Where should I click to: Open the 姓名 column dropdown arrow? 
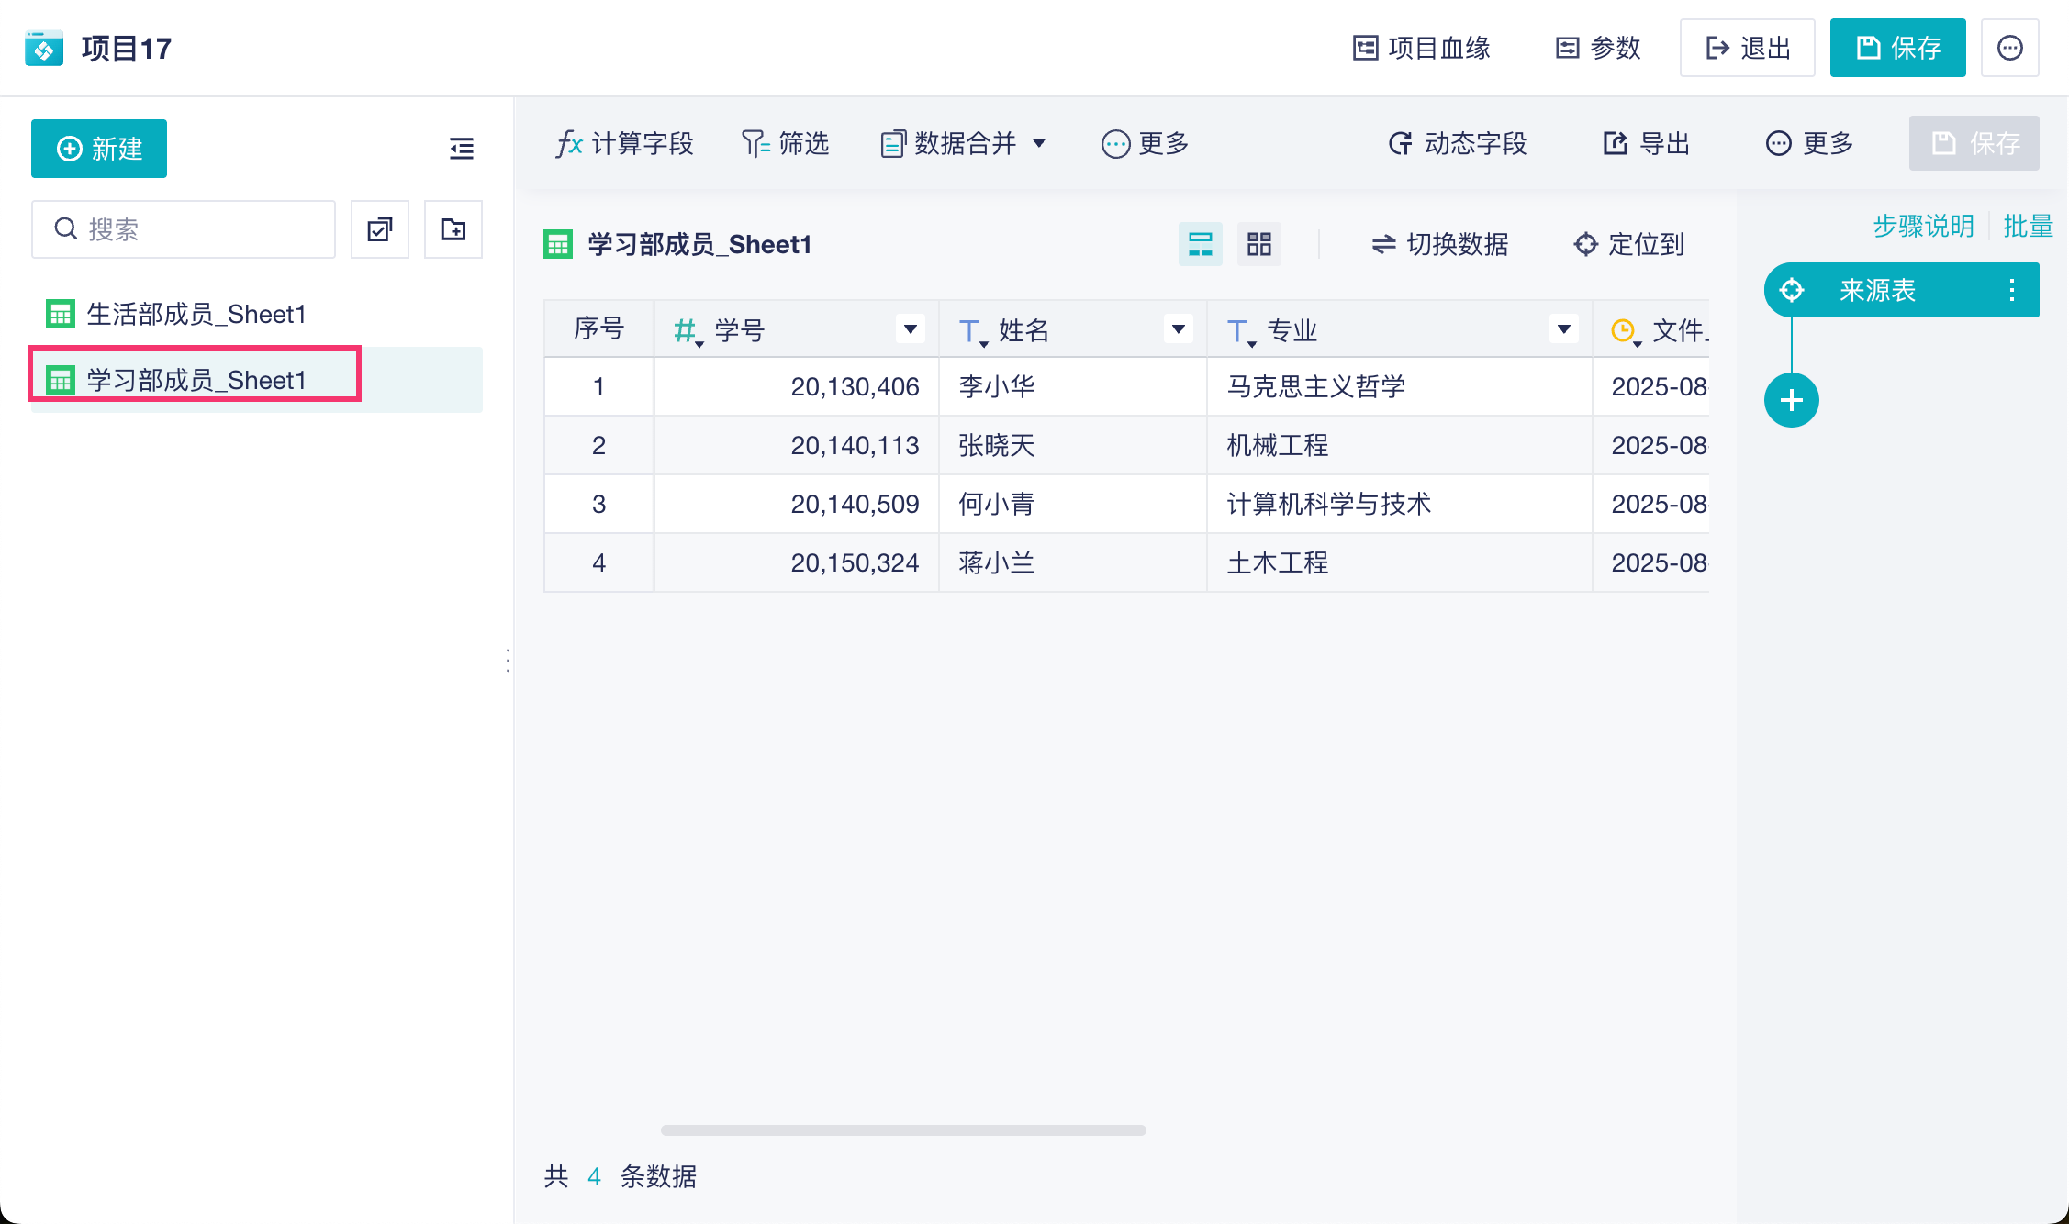1178,328
